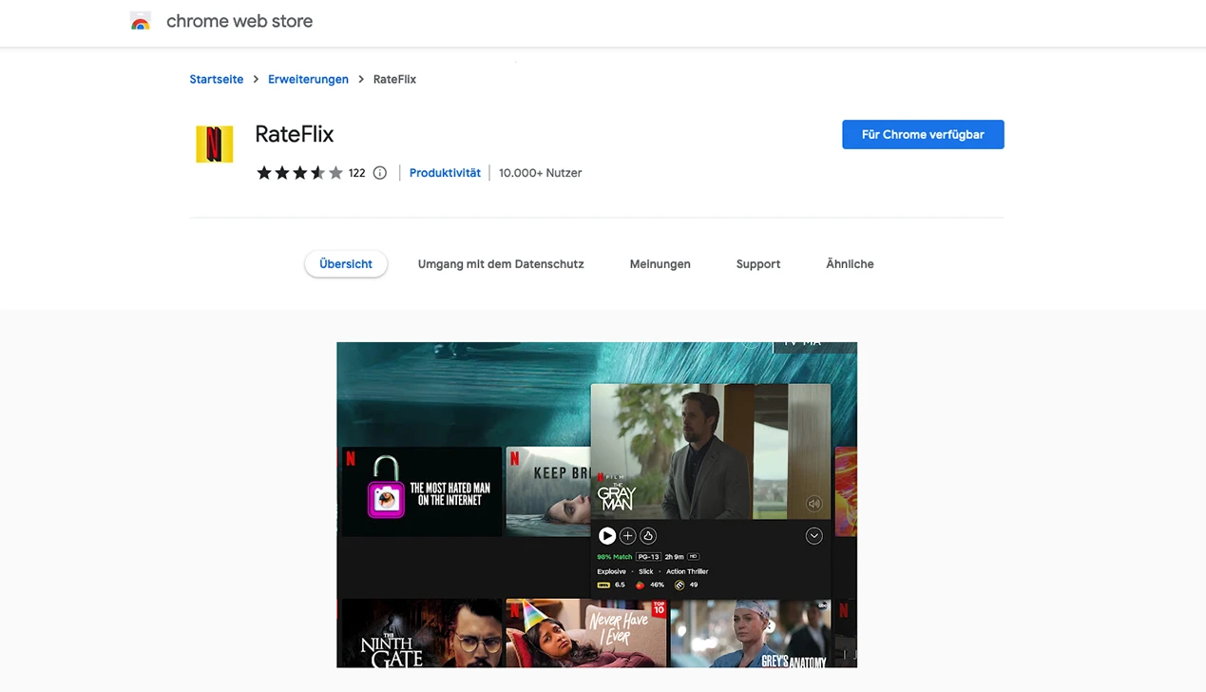Switch to the Ähnliche tab
This screenshot has width=1206, height=692.
(850, 264)
